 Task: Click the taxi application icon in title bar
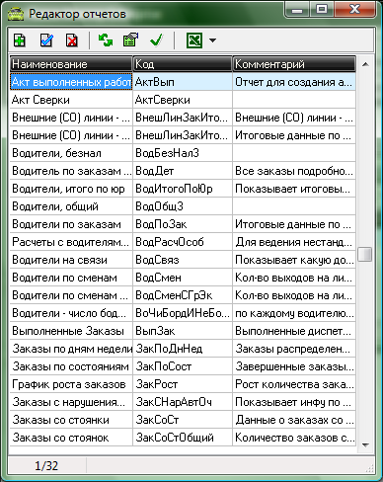pyautogui.click(x=16, y=14)
